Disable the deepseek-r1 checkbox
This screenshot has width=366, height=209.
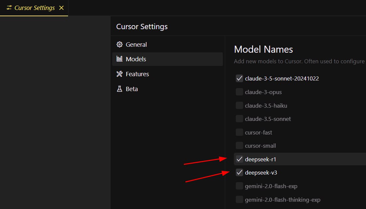pyautogui.click(x=239, y=159)
